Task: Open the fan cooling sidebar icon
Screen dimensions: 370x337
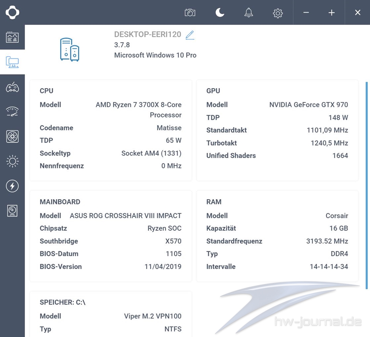Action: point(12,136)
